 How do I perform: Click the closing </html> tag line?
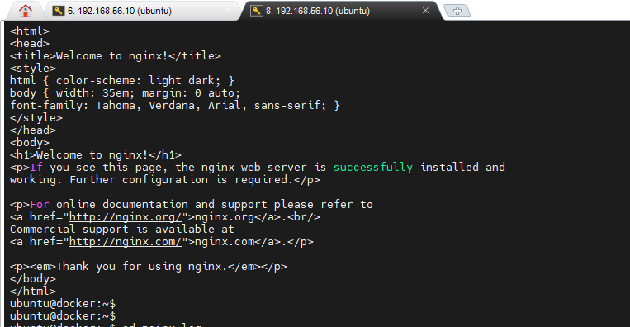33,291
